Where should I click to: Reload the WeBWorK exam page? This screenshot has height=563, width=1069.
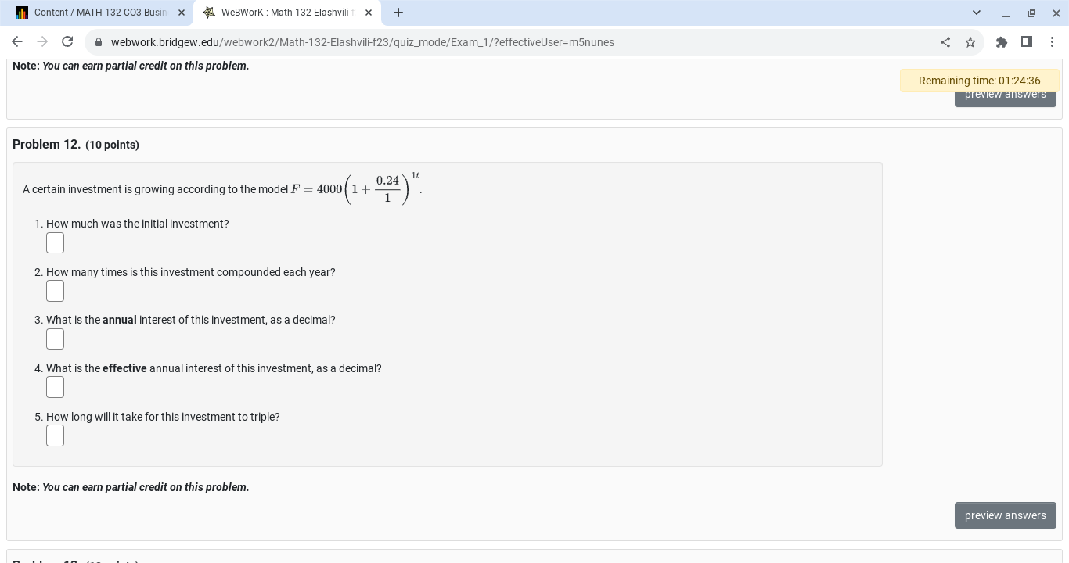click(x=67, y=42)
